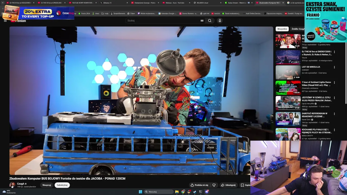Click the 'Udostępnij' share button

pyautogui.click(x=228, y=185)
